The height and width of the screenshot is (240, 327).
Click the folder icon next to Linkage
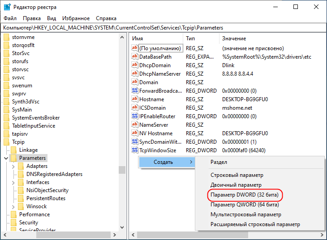tap(14, 150)
